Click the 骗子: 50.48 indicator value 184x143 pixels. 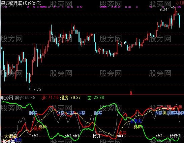tap(25, 98)
